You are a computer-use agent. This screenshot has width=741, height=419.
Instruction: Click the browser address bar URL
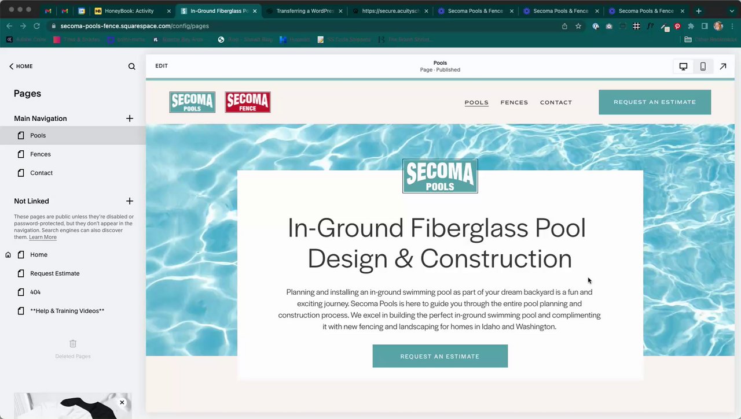coord(134,26)
